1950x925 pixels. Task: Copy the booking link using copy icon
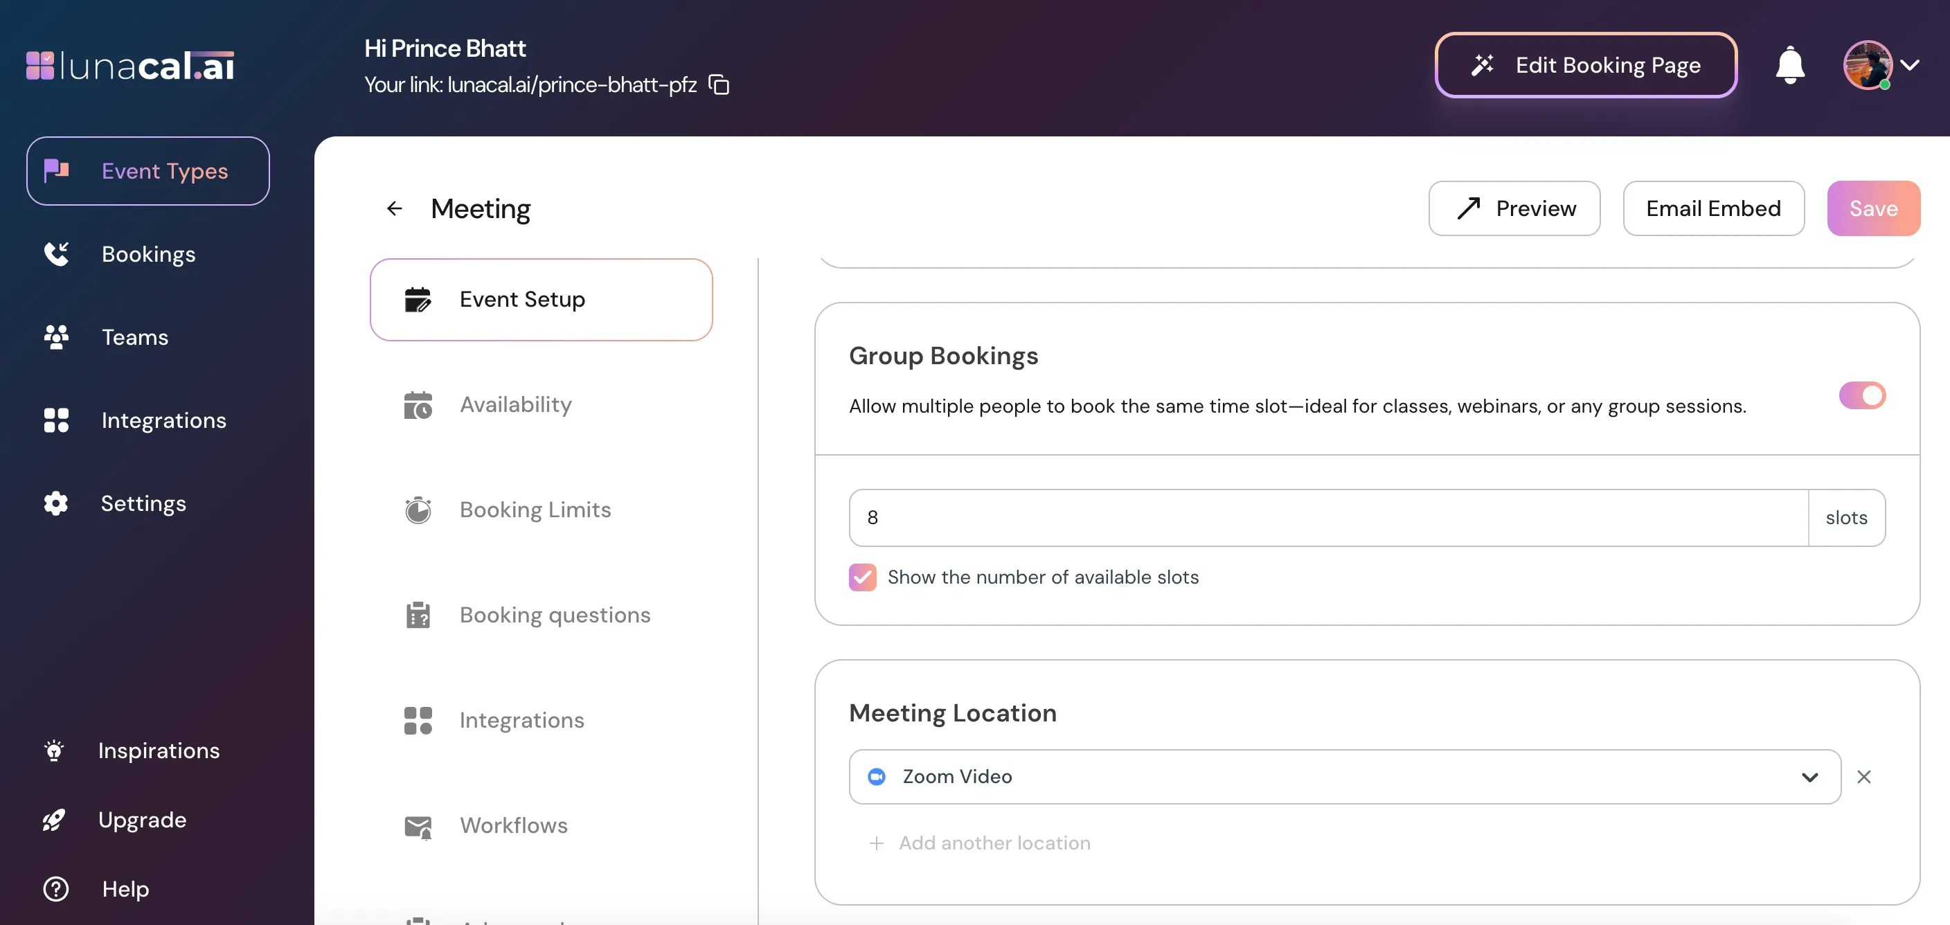[x=718, y=84]
